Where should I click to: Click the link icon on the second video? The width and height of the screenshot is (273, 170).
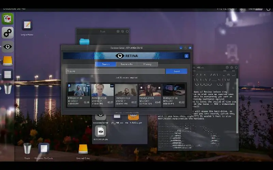pyautogui.click(x=112, y=86)
